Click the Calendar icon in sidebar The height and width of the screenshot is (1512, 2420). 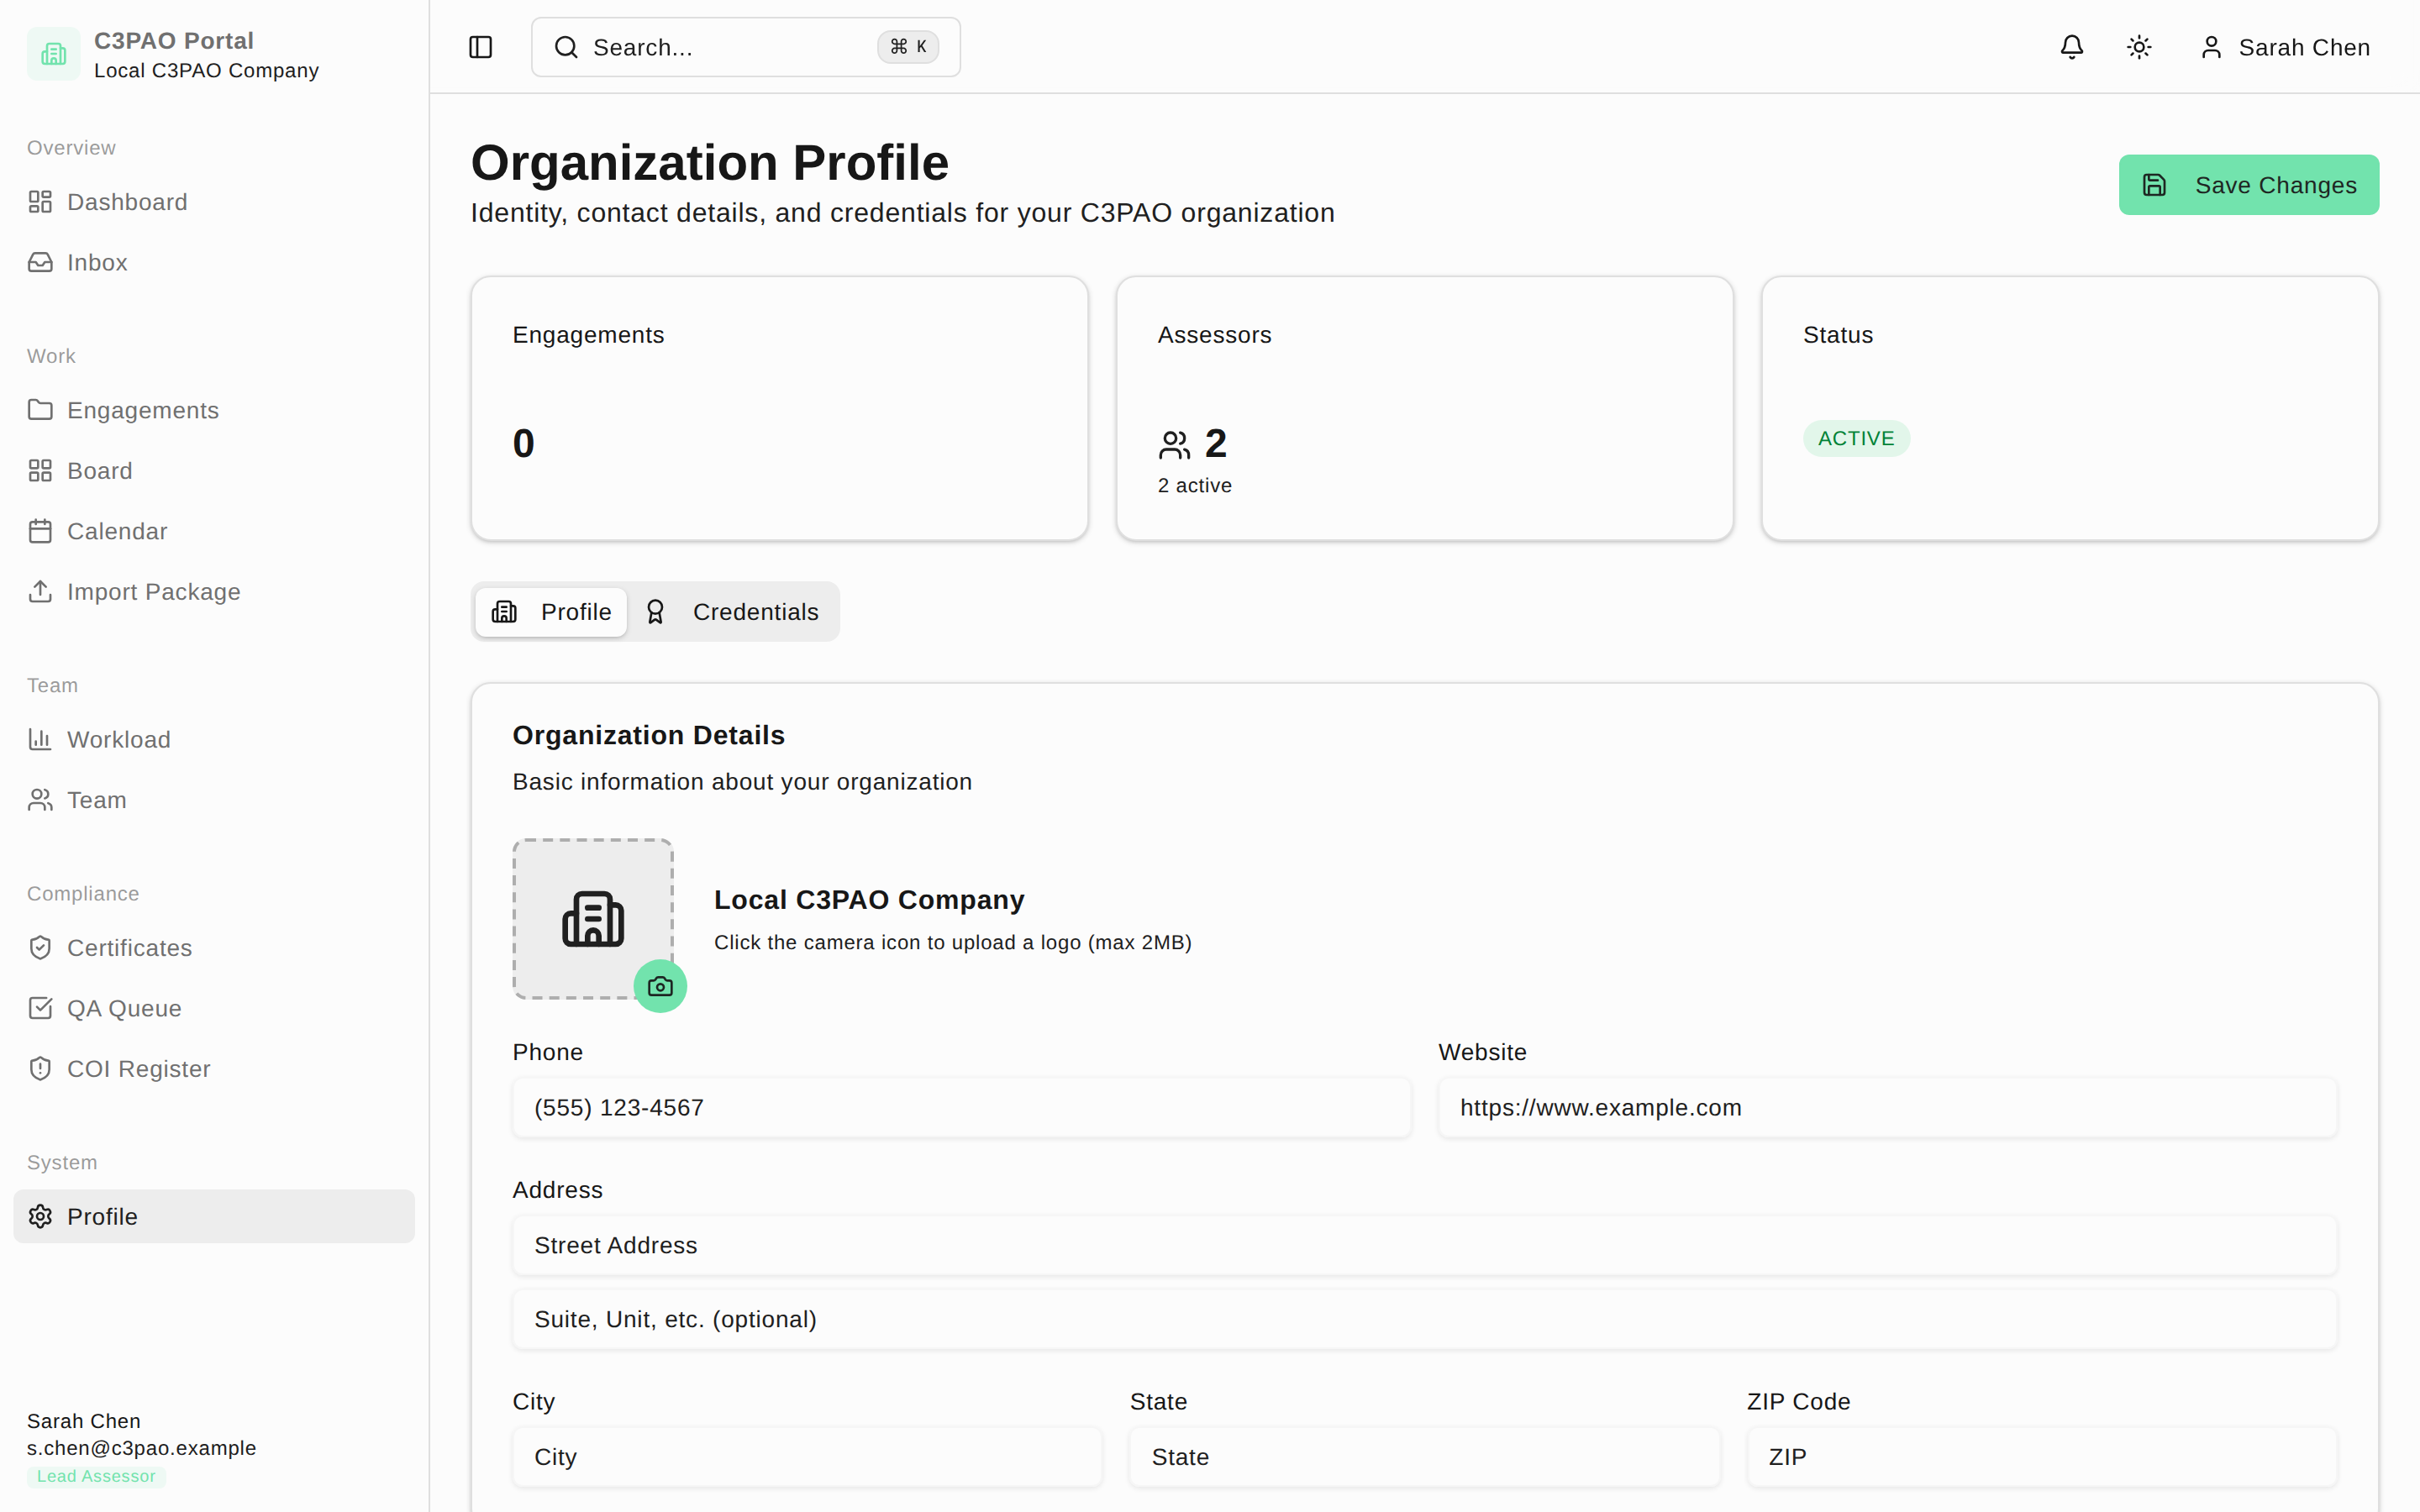click(40, 531)
